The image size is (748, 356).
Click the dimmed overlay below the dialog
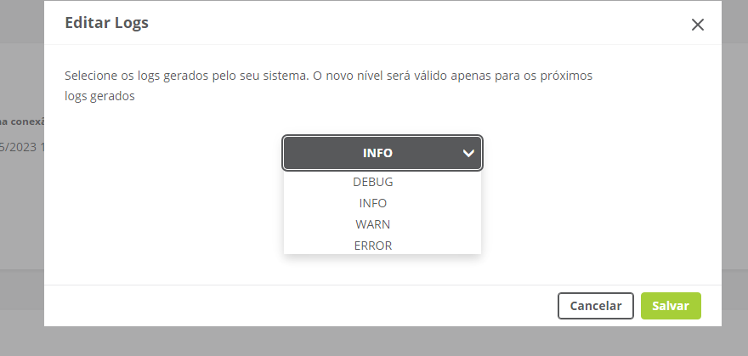[374, 342]
